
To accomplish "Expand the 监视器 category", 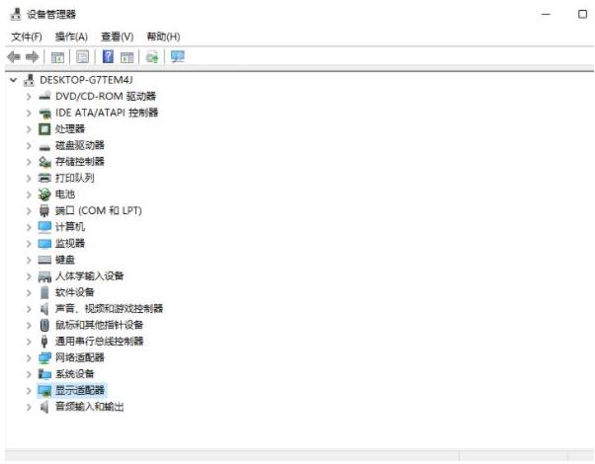I will point(29,244).
